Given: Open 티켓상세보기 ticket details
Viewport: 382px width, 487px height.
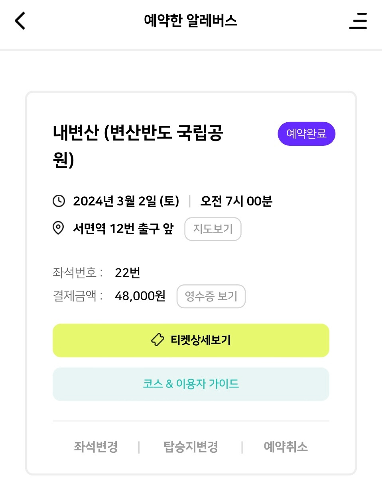Looking at the screenshot, I should click(x=191, y=340).
